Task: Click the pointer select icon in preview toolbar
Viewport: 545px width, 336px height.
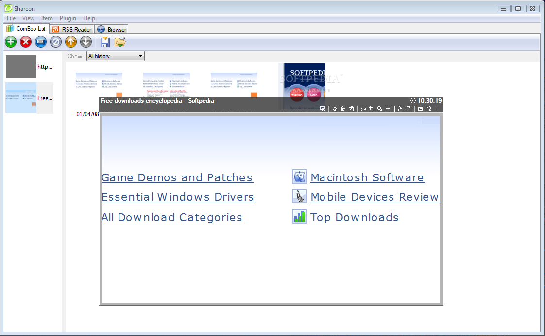Action: tap(323, 109)
